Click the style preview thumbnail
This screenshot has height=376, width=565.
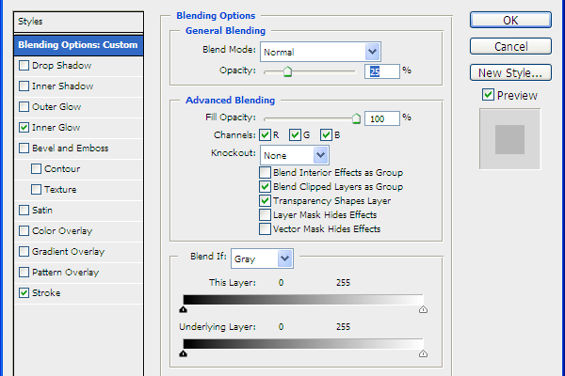click(509, 139)
